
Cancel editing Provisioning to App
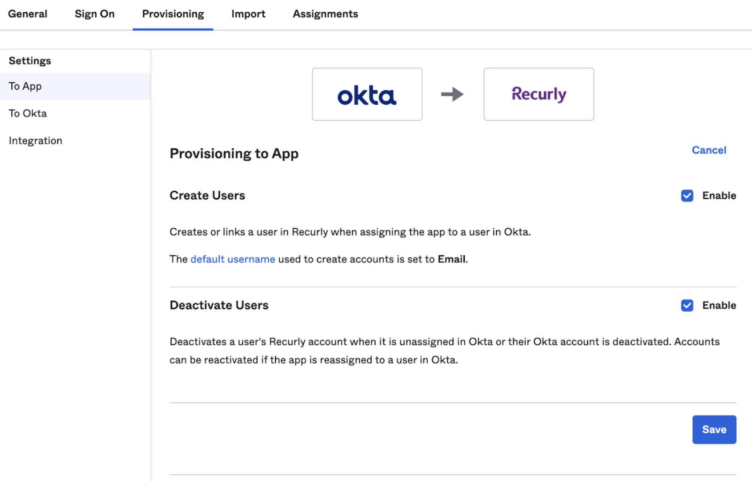click(709, 150)
